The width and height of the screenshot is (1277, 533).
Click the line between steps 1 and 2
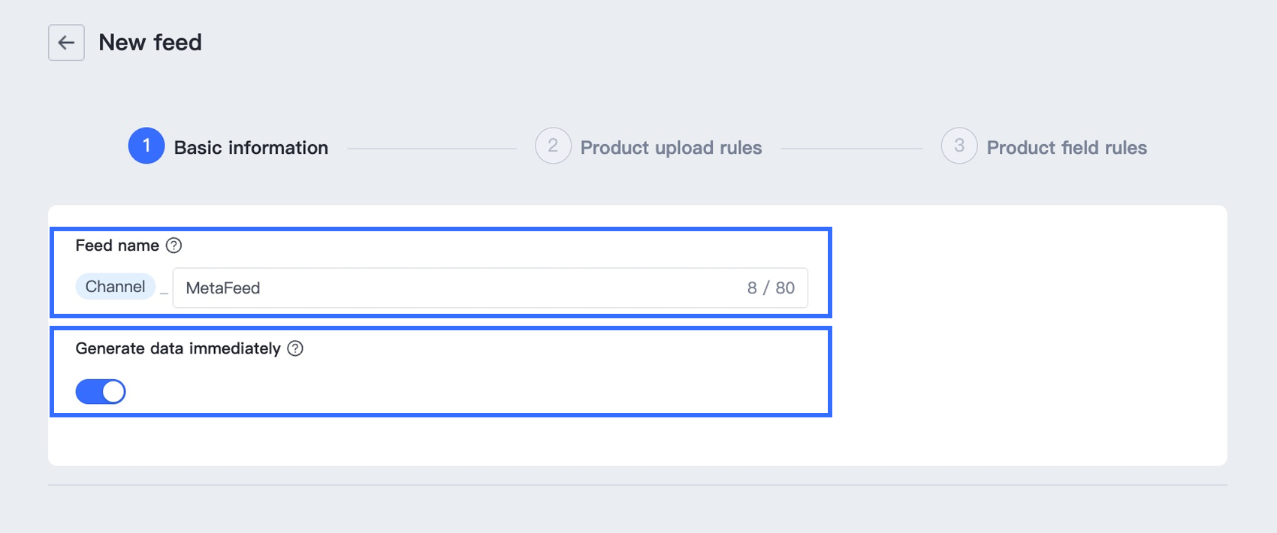pyautogui.click(x=432, y=149)
